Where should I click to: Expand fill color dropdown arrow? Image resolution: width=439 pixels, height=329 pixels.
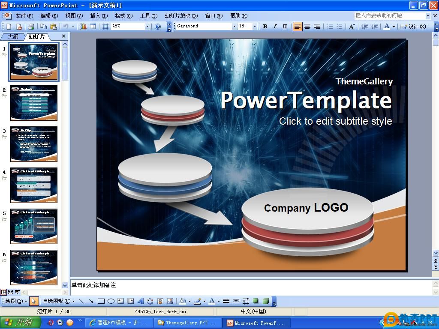(189, 301)
